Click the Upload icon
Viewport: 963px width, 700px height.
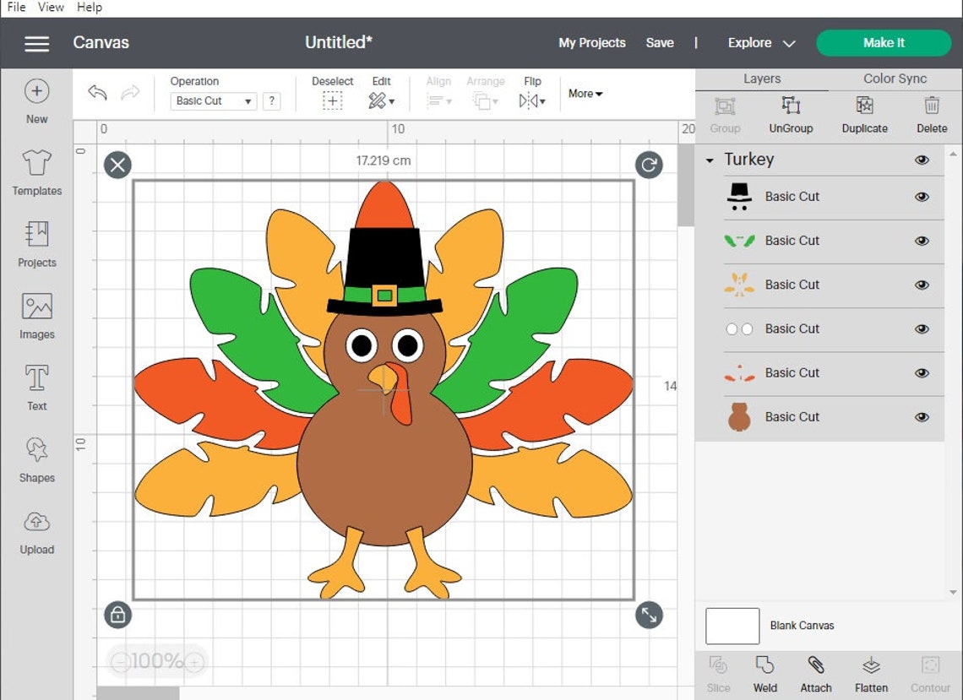pos(36,529)
